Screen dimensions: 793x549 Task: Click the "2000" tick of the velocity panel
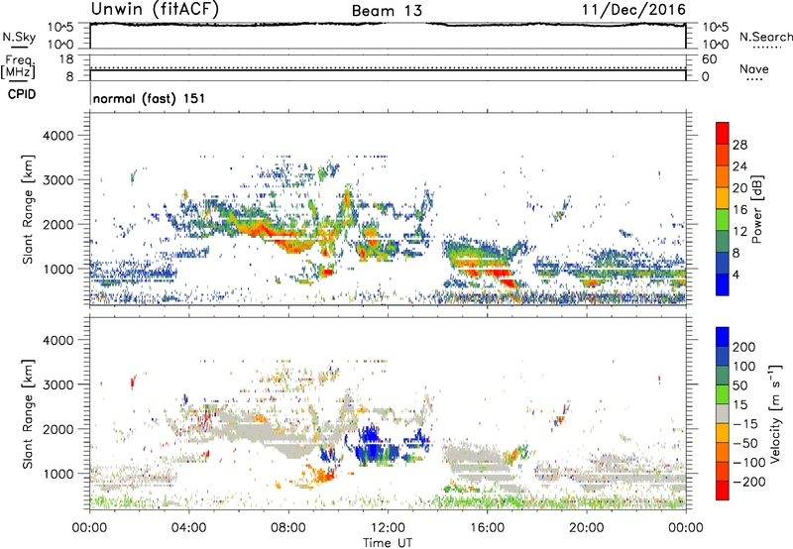coord(57,429)
